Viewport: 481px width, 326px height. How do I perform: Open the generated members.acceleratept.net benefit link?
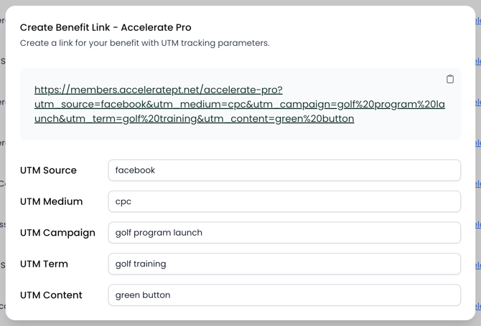(x=158, y=90)
